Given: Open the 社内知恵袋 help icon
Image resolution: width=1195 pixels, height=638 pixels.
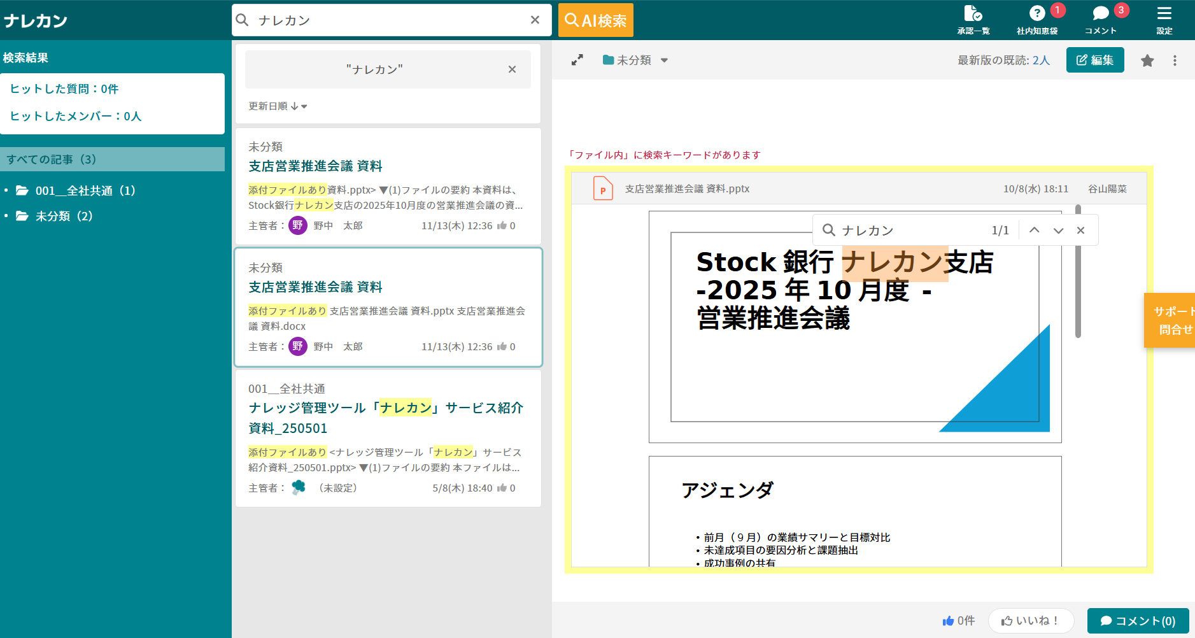Looking at the screenshot, I should pyautogui.click(x=1037, y=18).
